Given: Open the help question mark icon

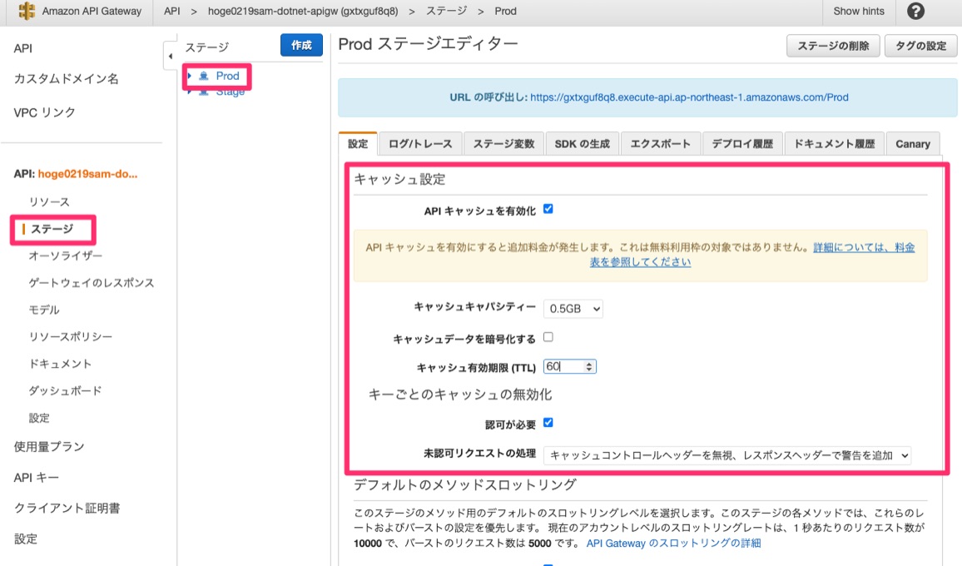Looking at the screenshot, I should pos(915,12).
